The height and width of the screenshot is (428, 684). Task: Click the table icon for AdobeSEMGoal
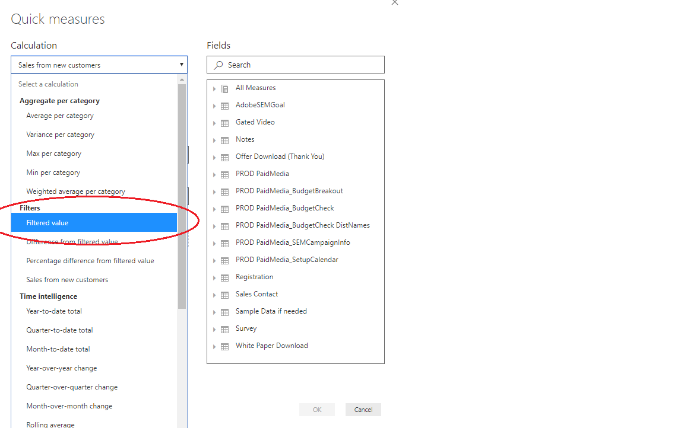click(x=224, y=106)
